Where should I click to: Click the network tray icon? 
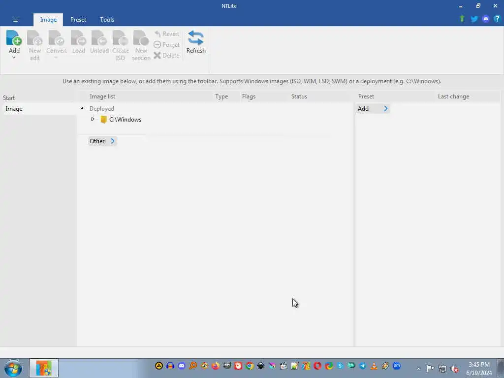coord(442,369)
